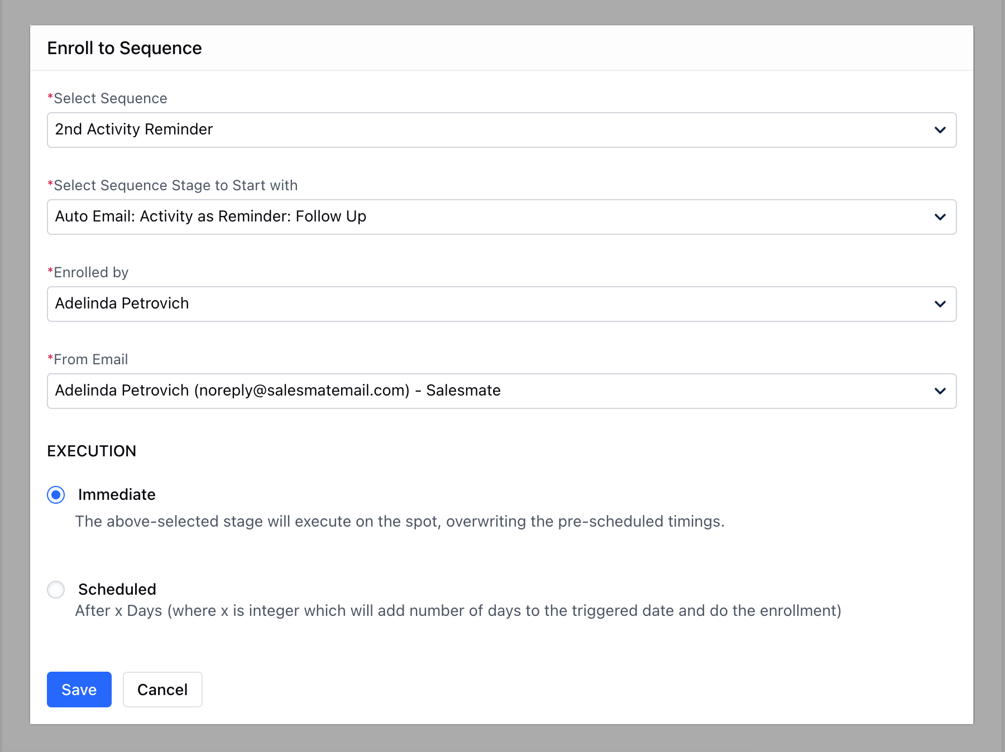This screenshot has width=1005, height=752.
Task: Select the Immediate execution radio button
Action: 56,495
